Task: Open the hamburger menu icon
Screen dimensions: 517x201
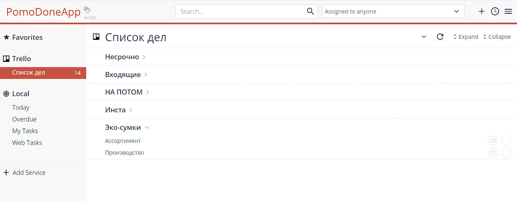Action: click(x=508, y=11)
